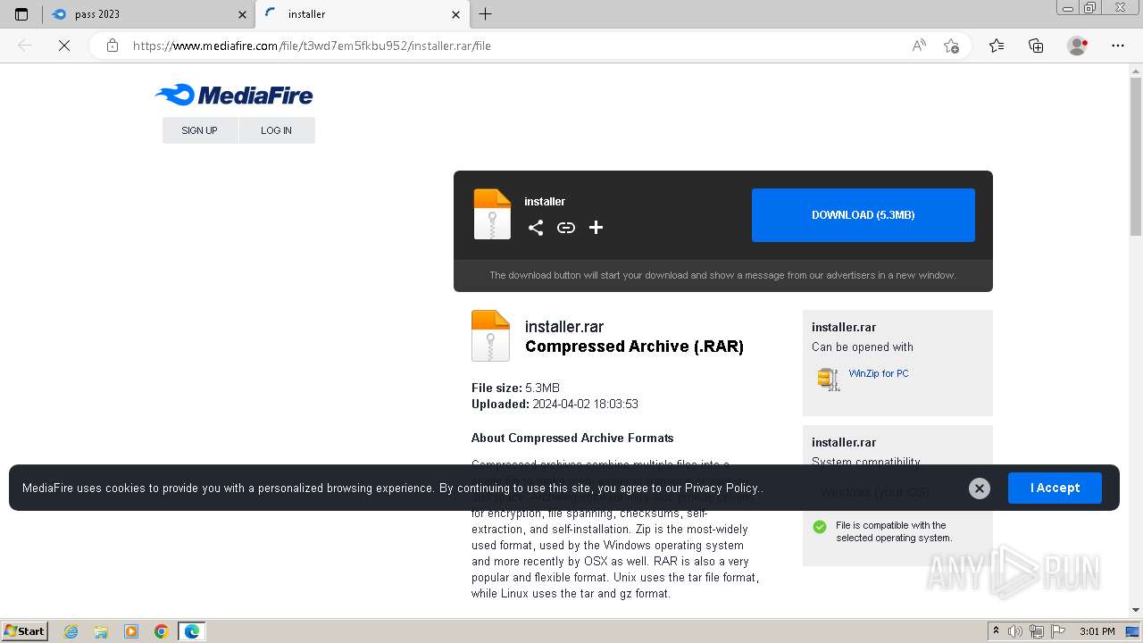Switch to the pass 2023 tab
The image size is (1143, 643).
(147, 14)
